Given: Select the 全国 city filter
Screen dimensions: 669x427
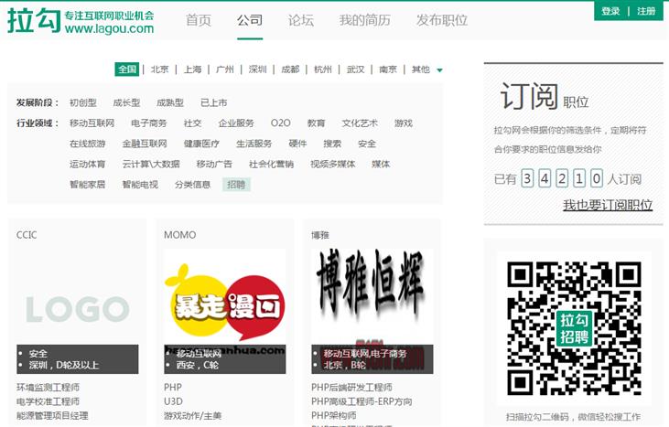Looking at the screenshot, I should point(127,69).
